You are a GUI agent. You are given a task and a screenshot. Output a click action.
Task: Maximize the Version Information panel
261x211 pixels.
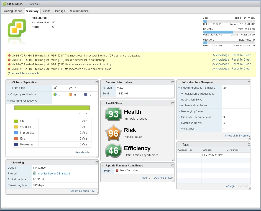pyautogui.click(x=173, y=82)
